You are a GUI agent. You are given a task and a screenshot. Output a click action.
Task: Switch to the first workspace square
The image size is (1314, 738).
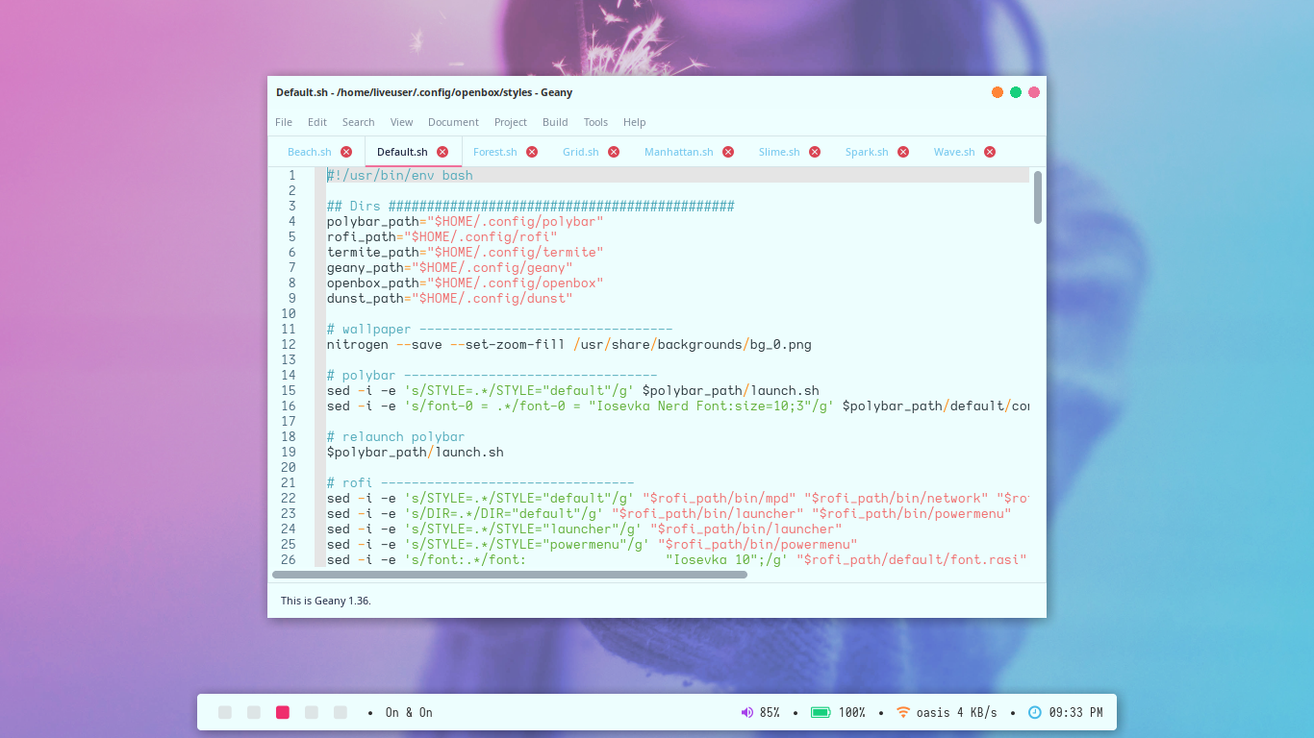[225, 712]
